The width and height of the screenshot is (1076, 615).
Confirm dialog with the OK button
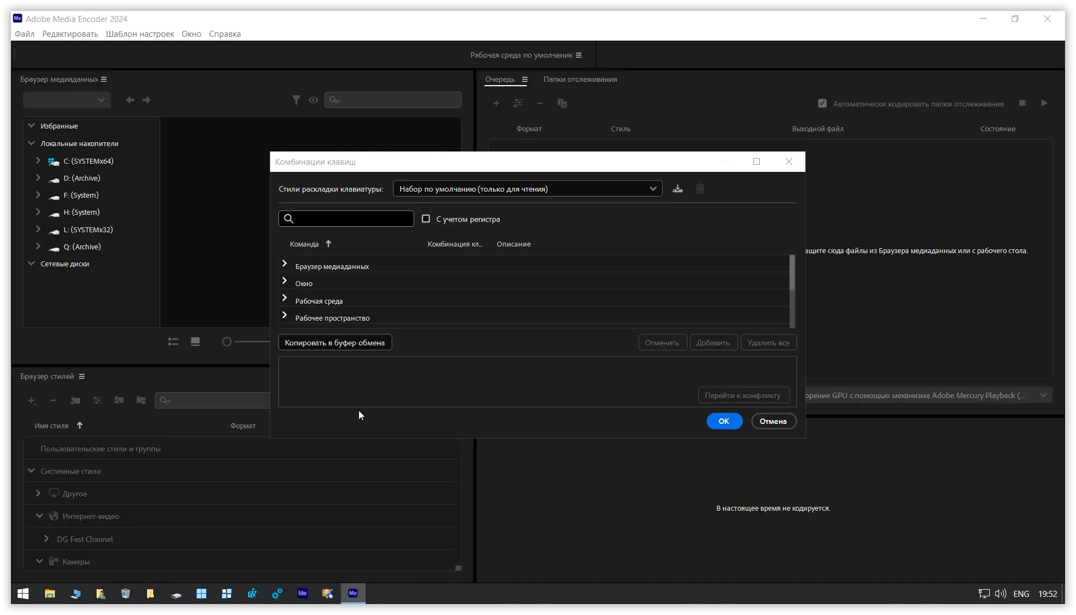coord(724,421)
